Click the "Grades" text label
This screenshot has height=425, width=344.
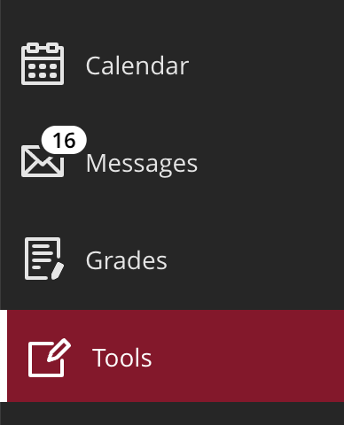coord(127,260)
